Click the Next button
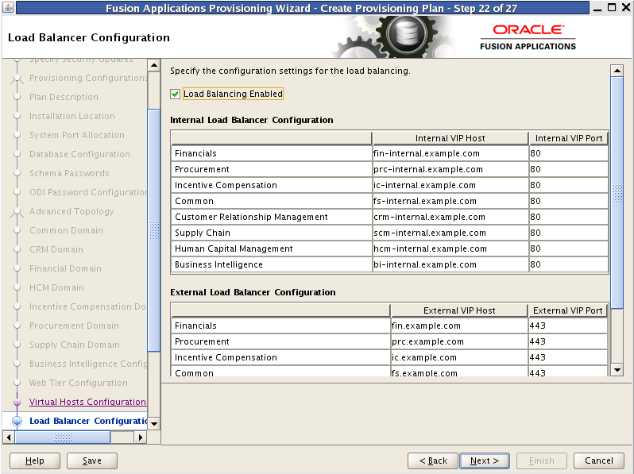 (485, 461)
